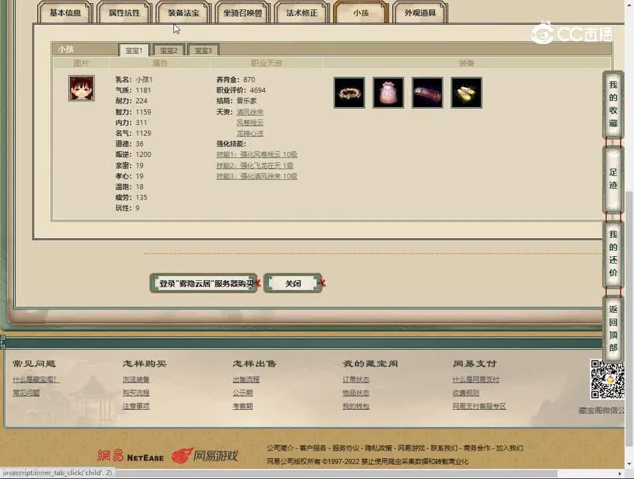Click the 气质: 1181 attribute text
Image resolution: width=634 pixels, height=479 pixels.
133,90
